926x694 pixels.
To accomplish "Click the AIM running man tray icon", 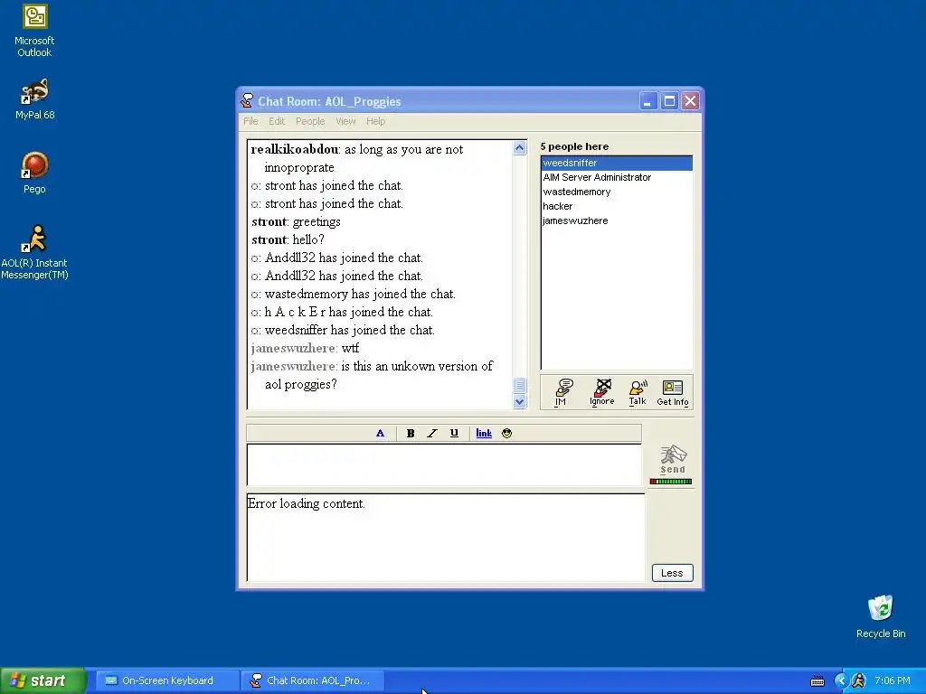I will (858, 681).
